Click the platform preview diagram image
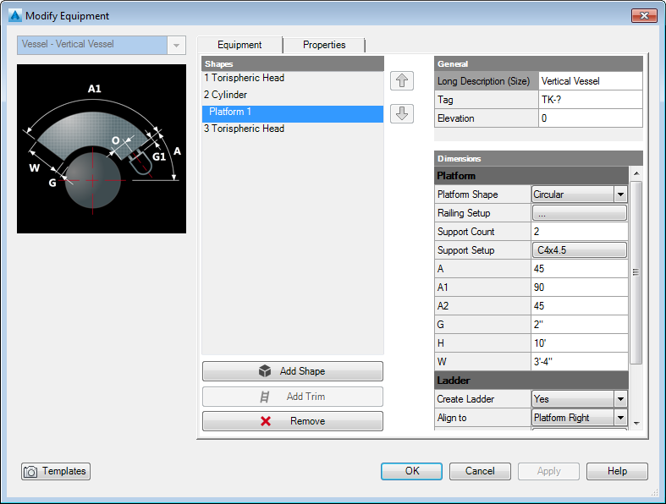 click(x=102, y=149)
